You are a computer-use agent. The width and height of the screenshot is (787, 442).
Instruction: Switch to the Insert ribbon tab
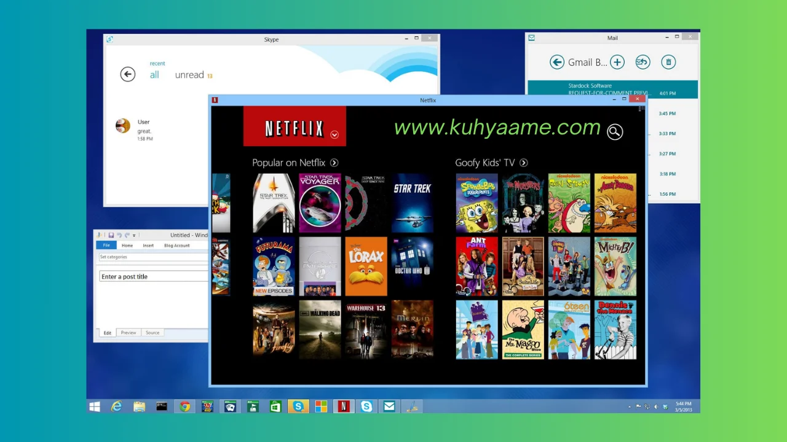click(148, 245)
